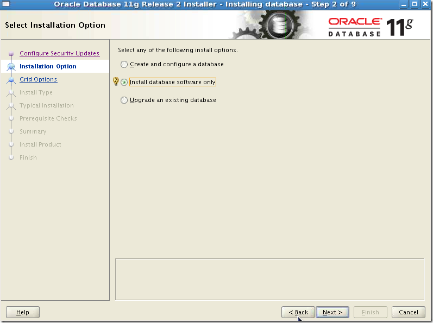Go Back to previous step
The height and width of the screenshot is (323, 433).
pyautogui.click(x=298, y=312)
